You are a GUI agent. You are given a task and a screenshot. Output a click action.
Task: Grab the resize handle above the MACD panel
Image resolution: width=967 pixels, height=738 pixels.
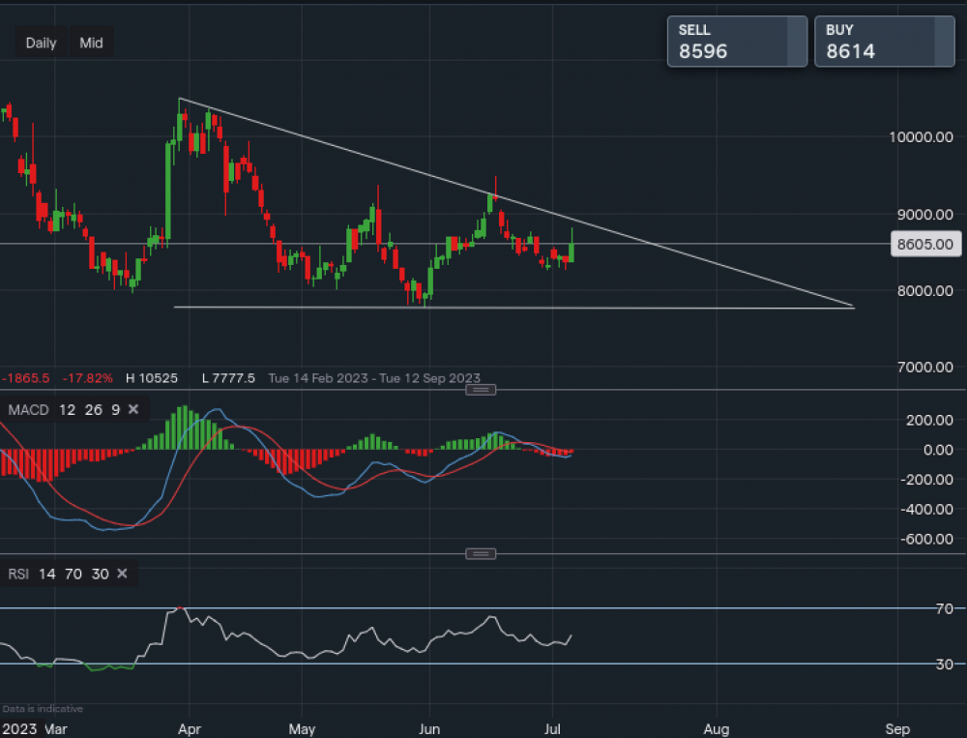(481, 390)
